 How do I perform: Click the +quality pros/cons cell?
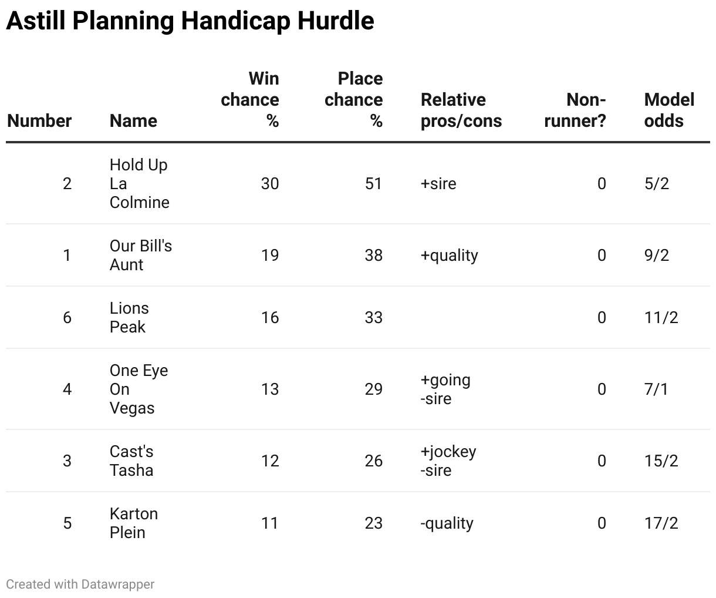(x=450, y=256)
